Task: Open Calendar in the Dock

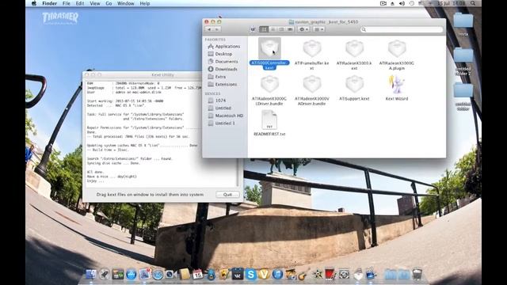Action: click(197, 274)
